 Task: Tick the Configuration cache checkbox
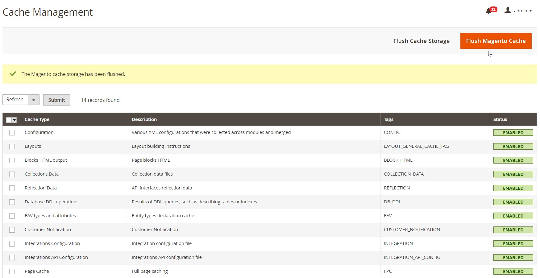click(x=12, y=133)
